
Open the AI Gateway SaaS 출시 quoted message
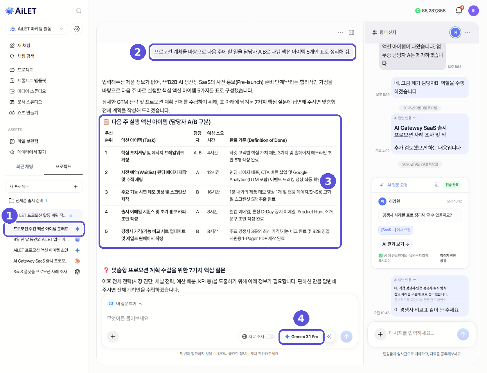pyautogui.click(x=429, y=131)
